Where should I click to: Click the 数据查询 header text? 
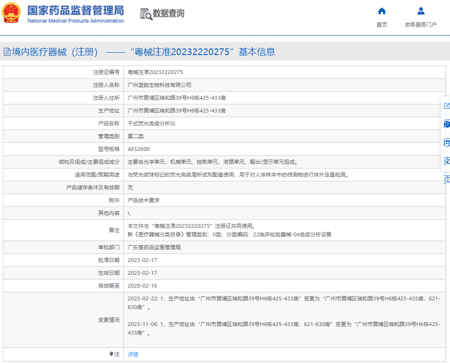point(169,13)
